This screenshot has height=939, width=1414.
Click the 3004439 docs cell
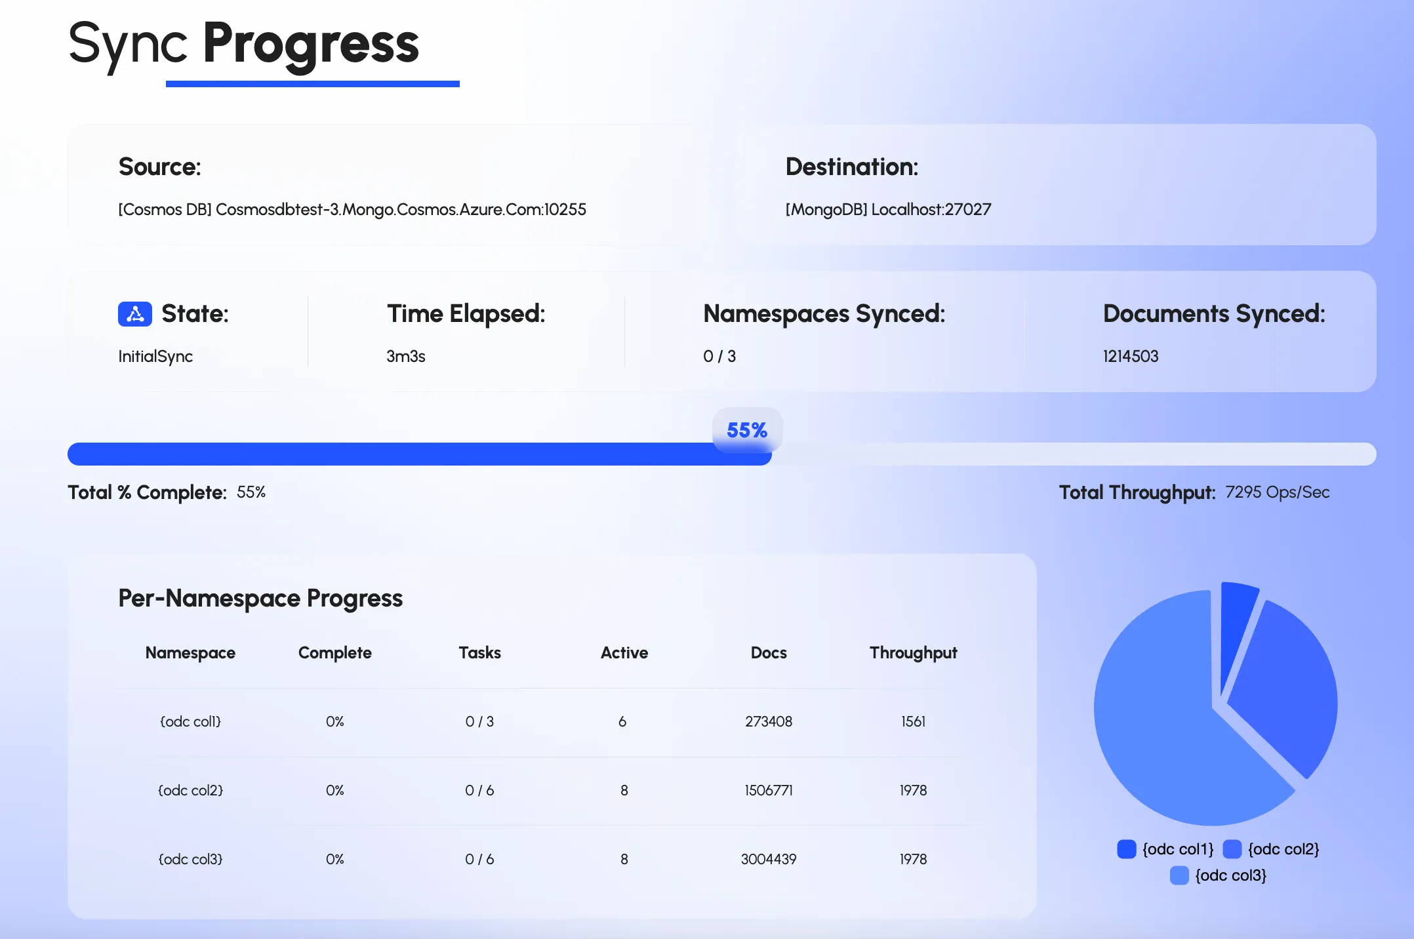(769, 859)
